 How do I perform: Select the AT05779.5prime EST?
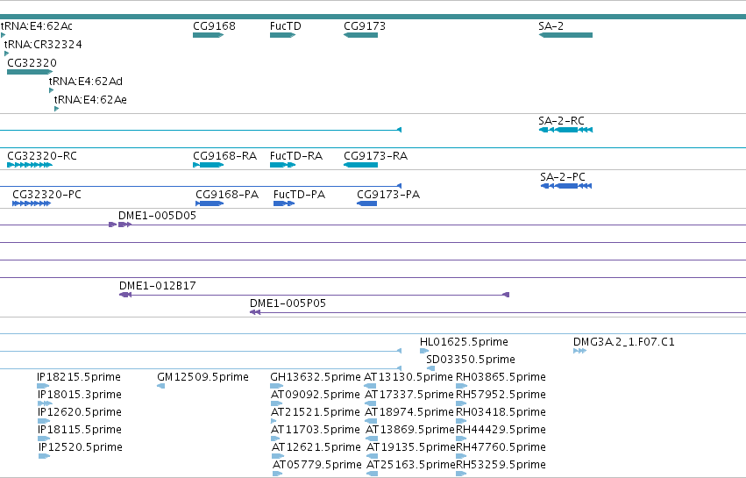coord(277,474)
